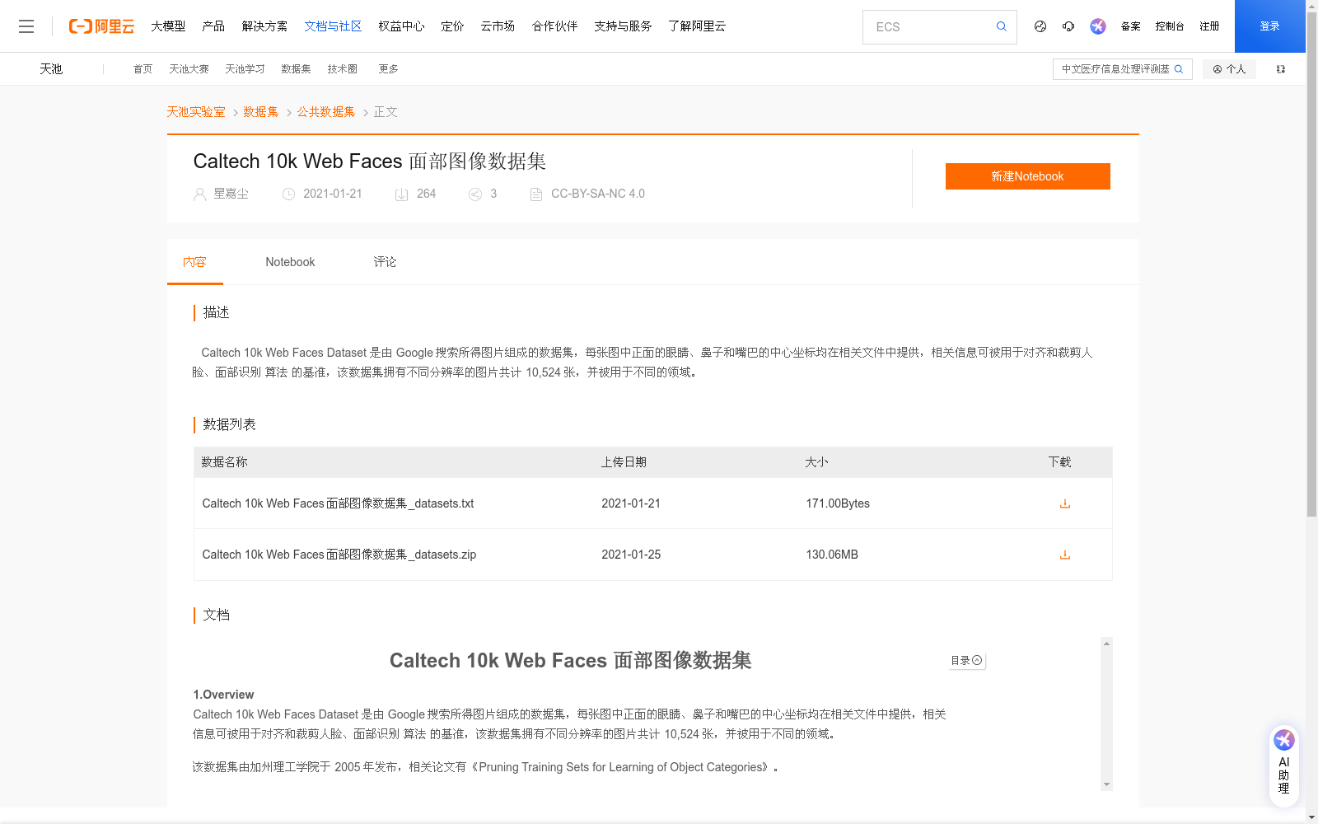Image resolution: width=1318 pixels, height=824 pixels.
Task: Click the license text CC-BY-SA-NC 4.0
Action: pyautogui.click(x=598, y=194)
